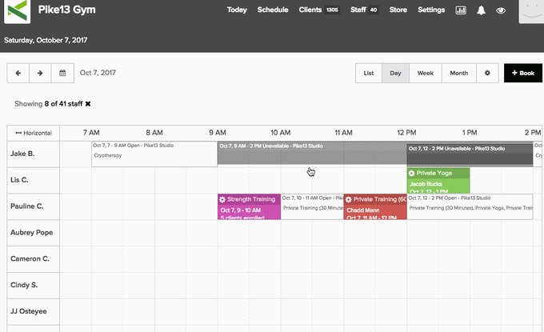
Task: Open the 12 - 2 PM Unavailable block
Action: [470, 155]
